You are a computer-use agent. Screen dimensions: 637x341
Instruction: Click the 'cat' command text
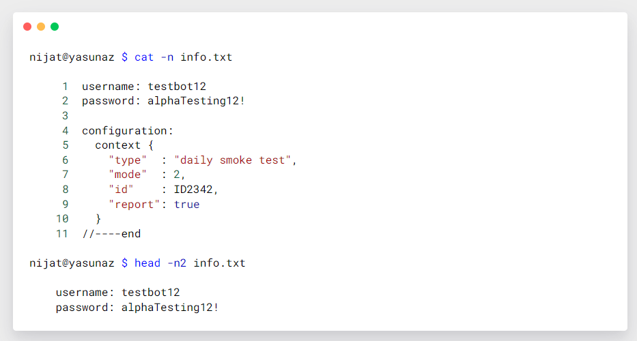[x=144, y=57]
